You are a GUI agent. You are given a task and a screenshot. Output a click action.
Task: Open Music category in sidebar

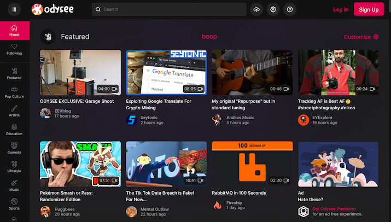point(14,186)
